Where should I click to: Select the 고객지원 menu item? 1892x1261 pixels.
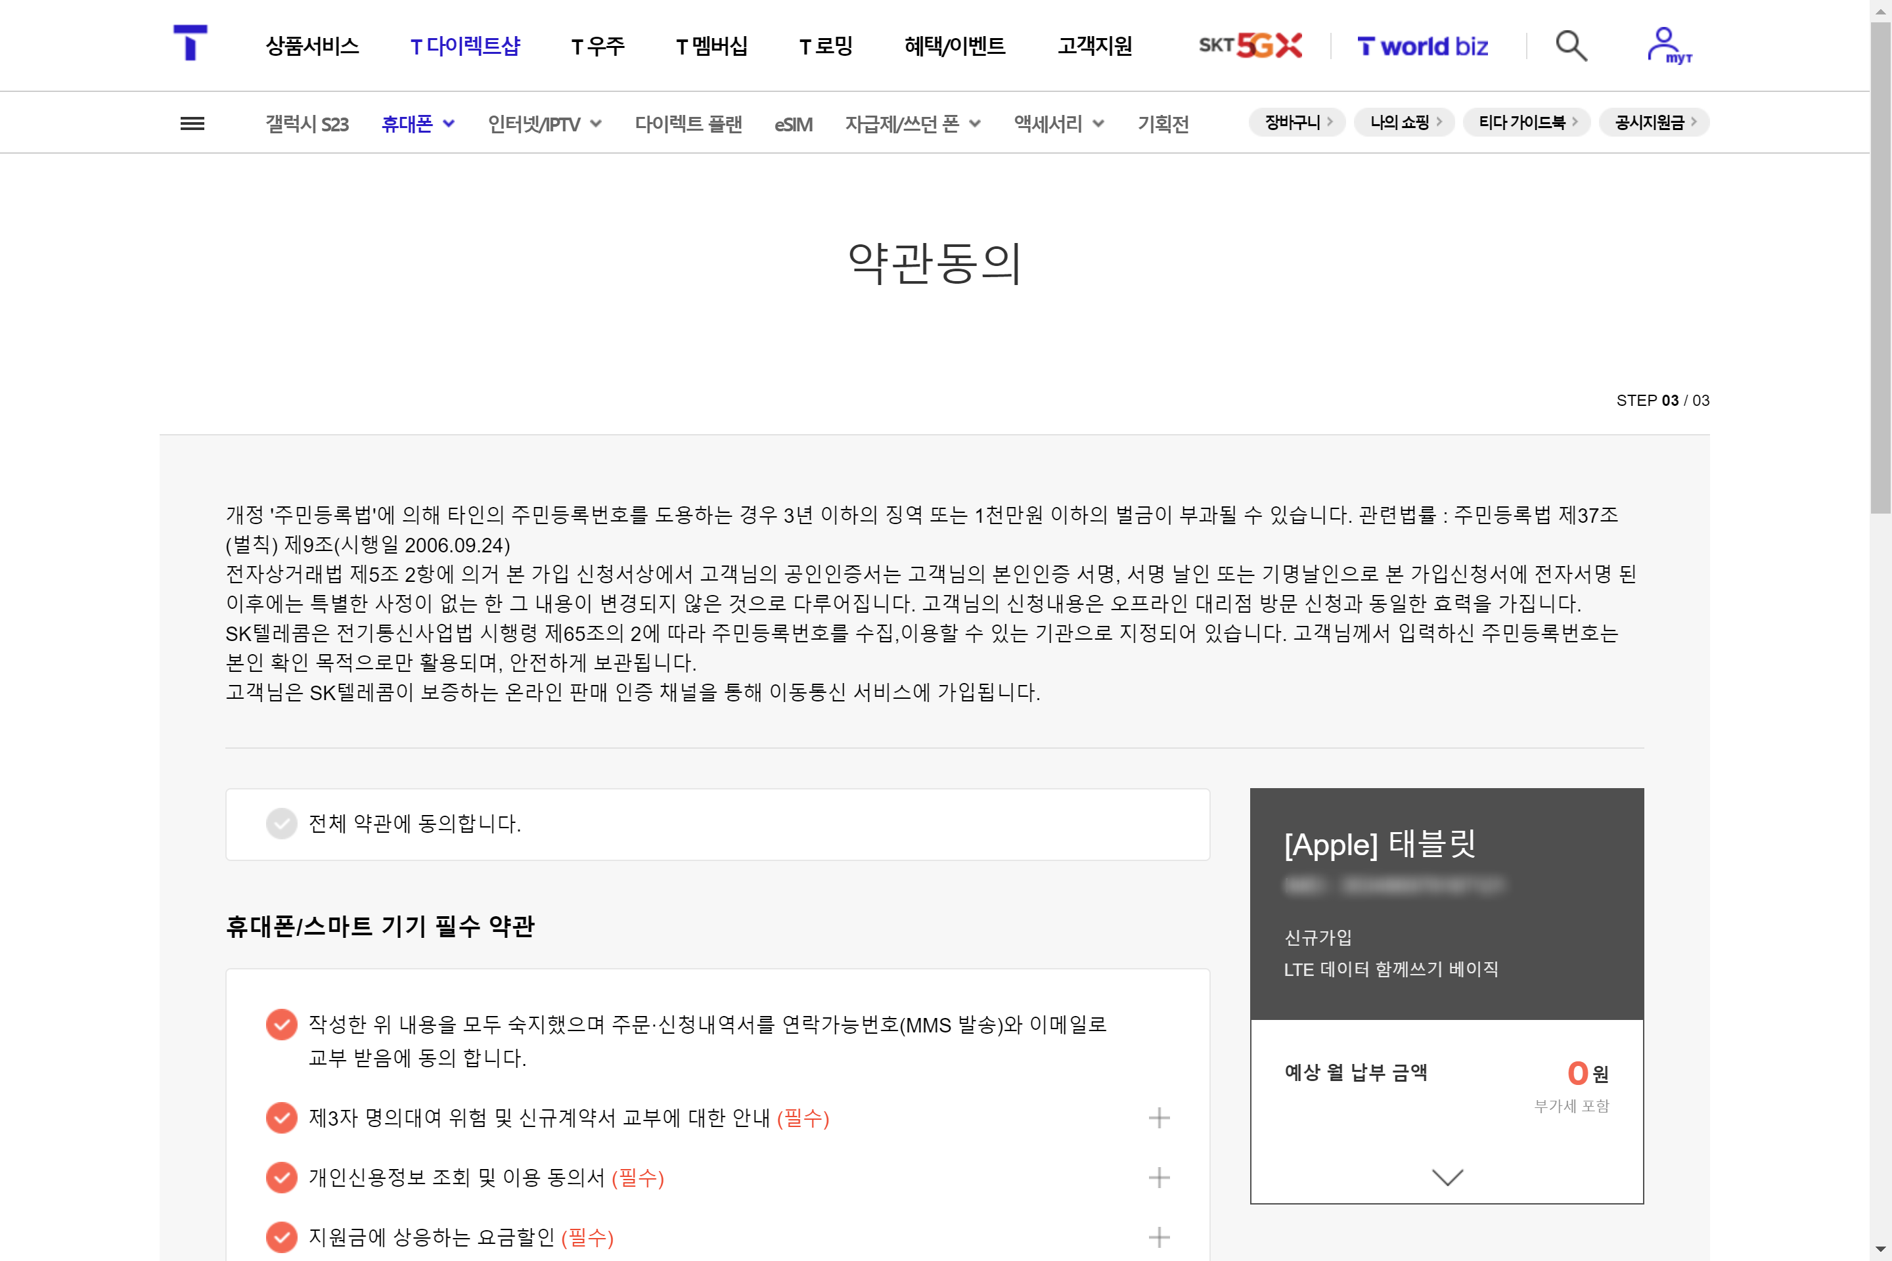[x=1094, y=47]
